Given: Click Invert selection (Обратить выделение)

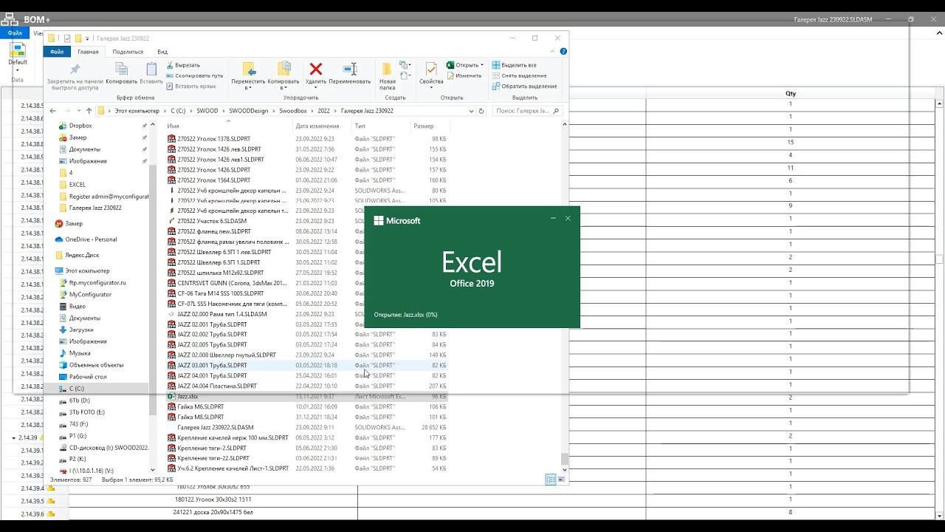Looking at the screenshot, I should coord(524,86).
